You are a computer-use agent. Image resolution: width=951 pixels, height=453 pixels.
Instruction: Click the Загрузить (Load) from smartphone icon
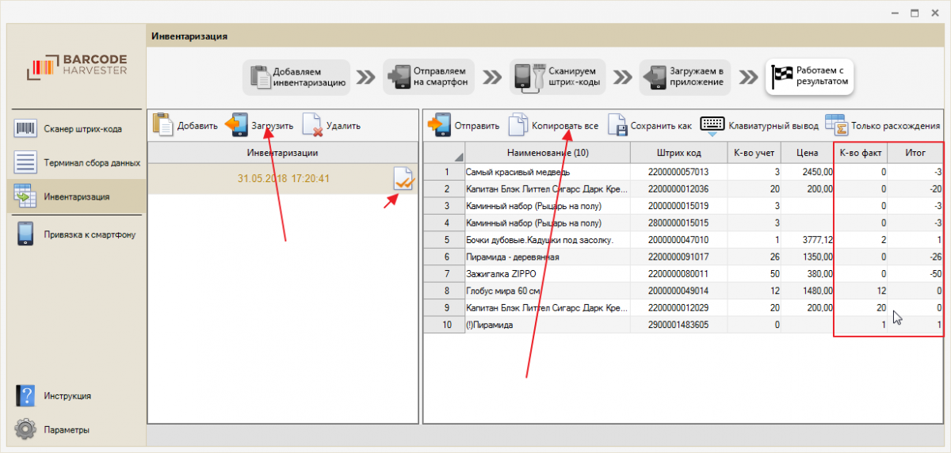[x=237, y=125]
